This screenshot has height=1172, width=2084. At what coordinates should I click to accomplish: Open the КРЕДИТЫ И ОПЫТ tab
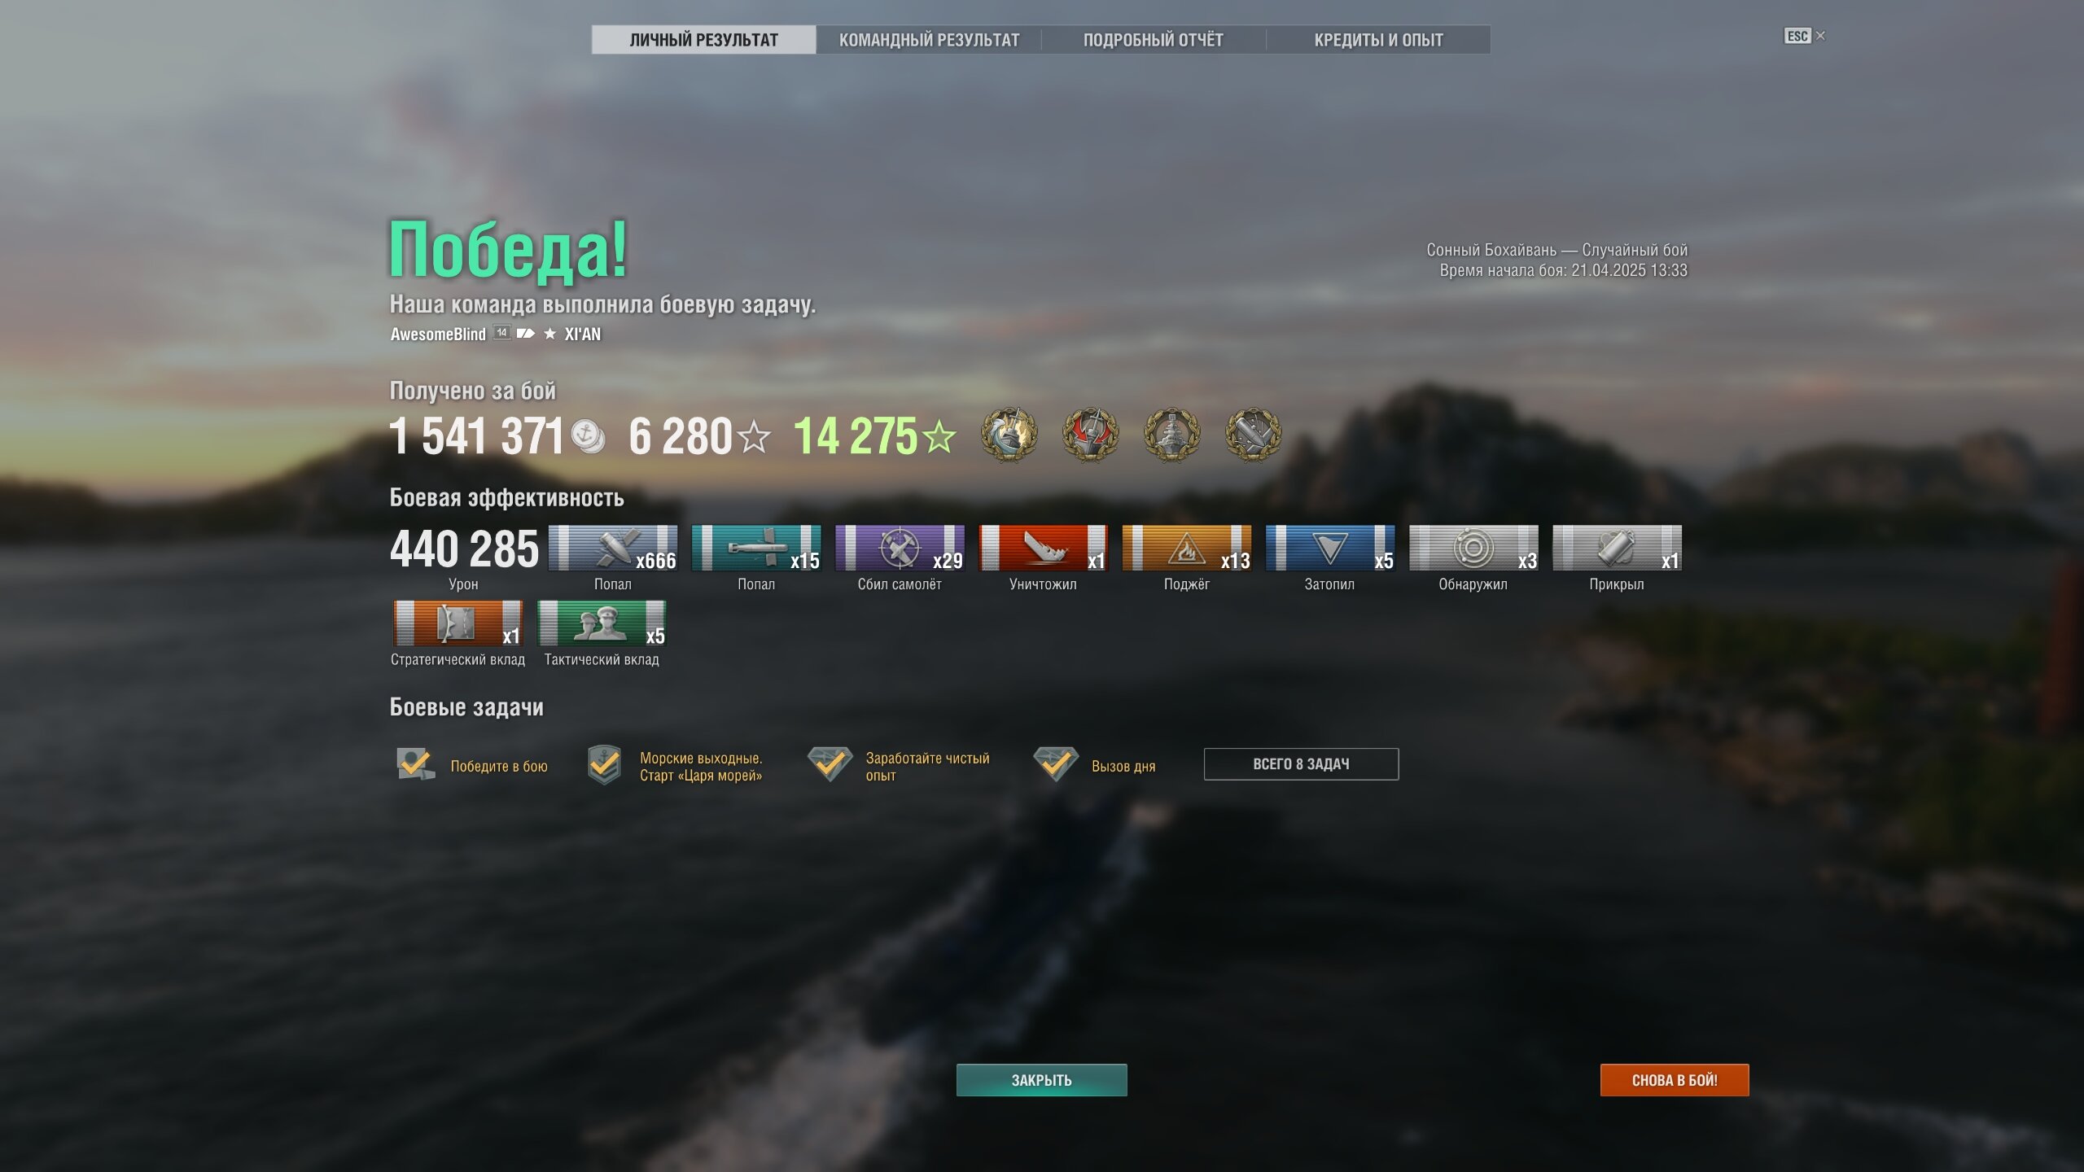click(x=1378, y=40)
